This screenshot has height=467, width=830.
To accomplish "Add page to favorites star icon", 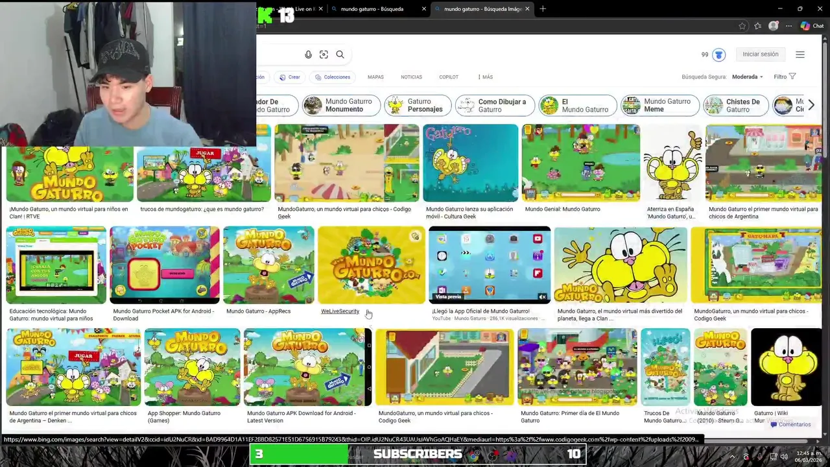I will coord(742,26).
